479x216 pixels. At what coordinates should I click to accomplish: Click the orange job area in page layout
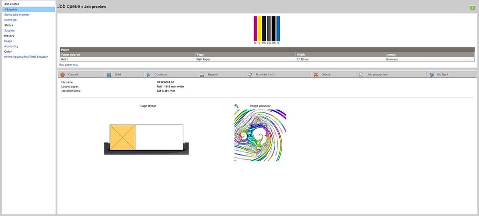(x=123, y=137)
